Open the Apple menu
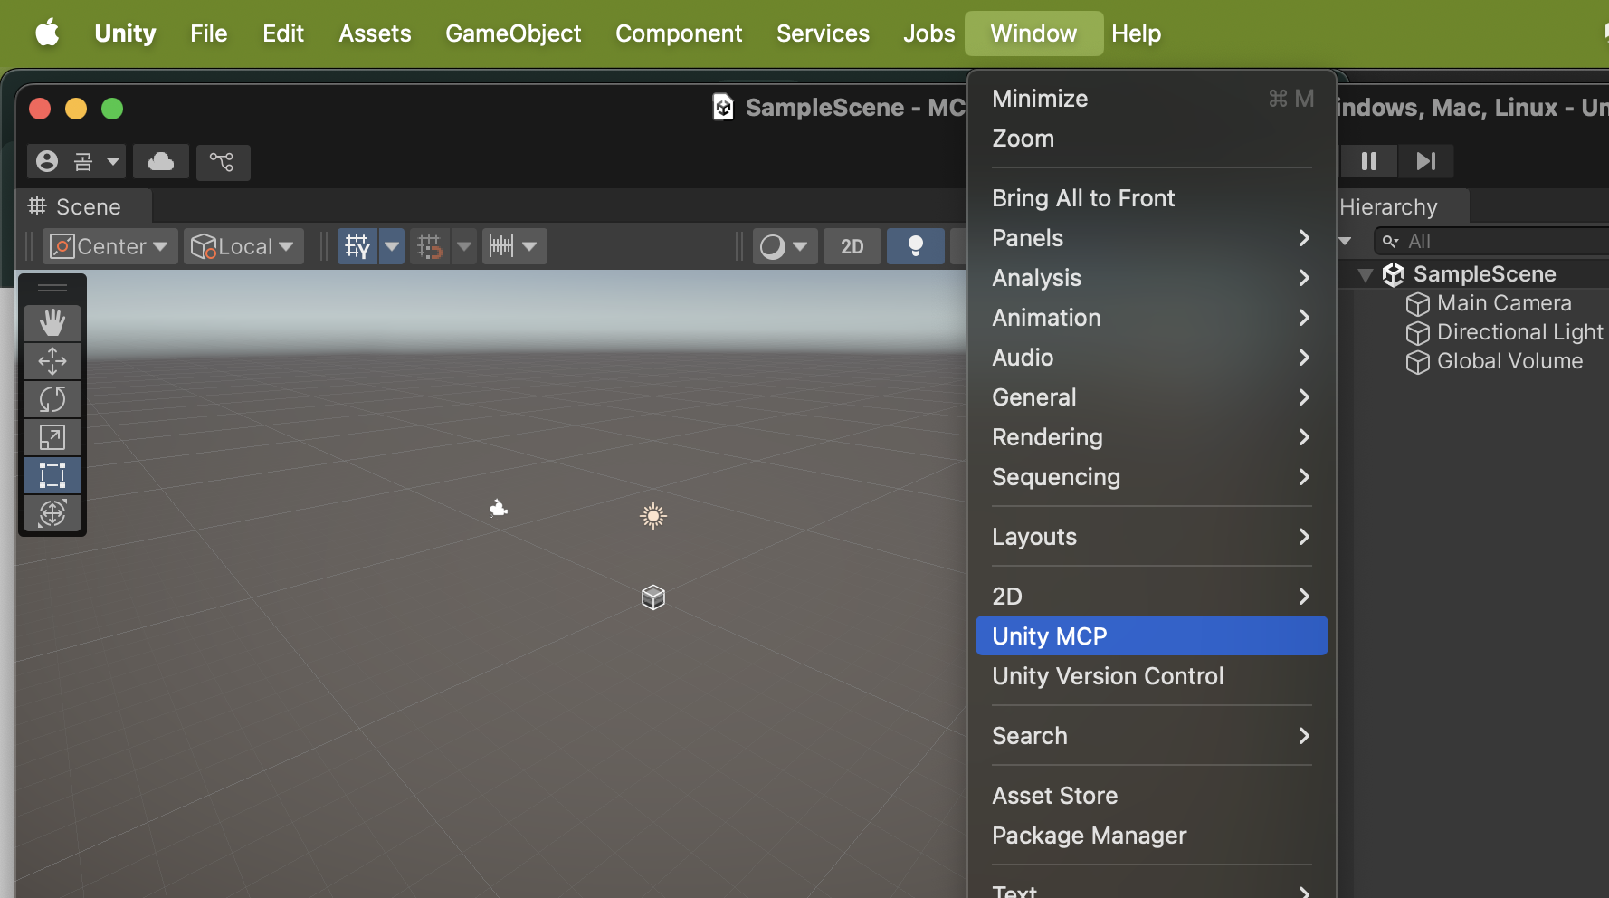This screenshot has height=898, width=1609. (47, 33)
